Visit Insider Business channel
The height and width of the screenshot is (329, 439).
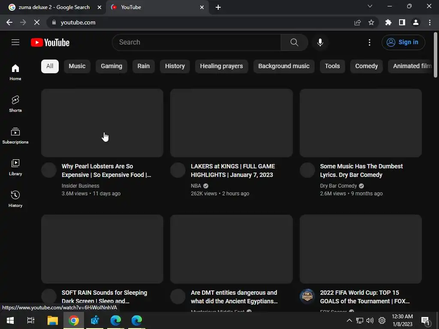pos(80,186)
